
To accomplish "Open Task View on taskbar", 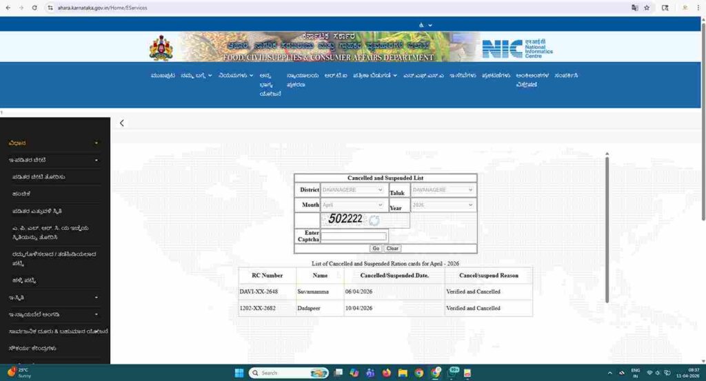I will 338,373.
